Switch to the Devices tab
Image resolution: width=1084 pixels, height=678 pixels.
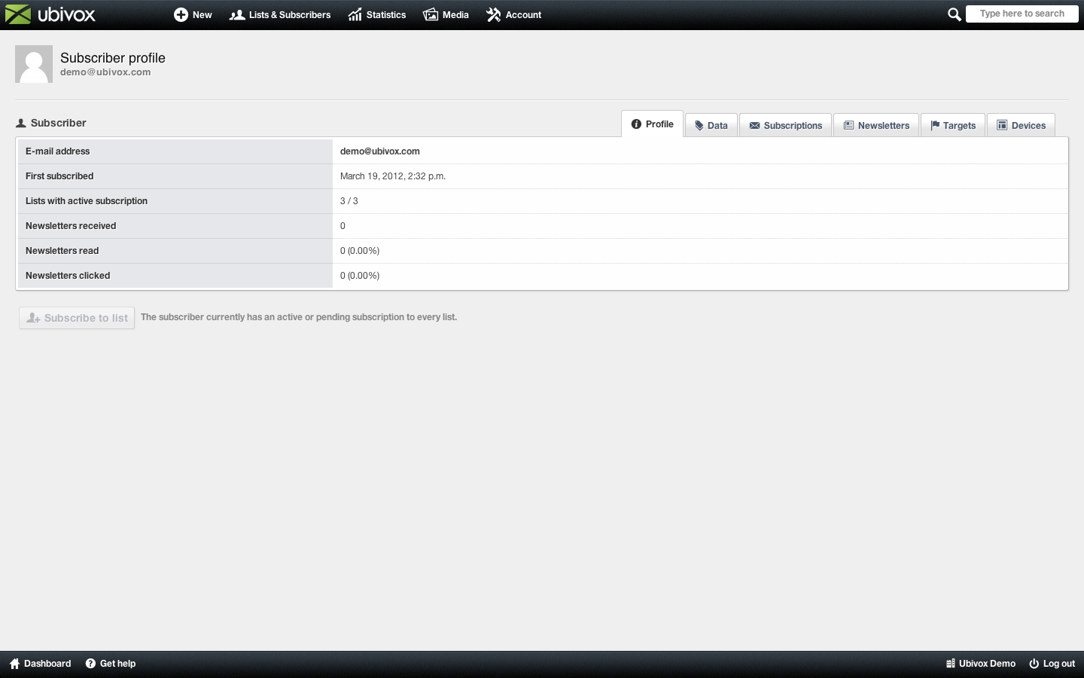[1022, 125]
